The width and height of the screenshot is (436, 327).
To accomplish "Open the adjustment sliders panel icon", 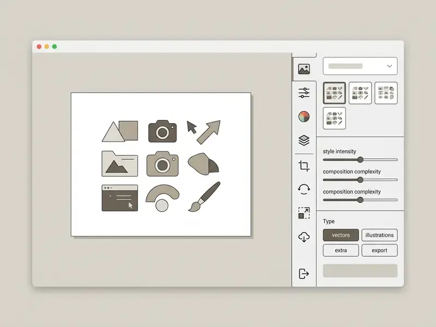I will pyautogui.click(x=304, y=93).
